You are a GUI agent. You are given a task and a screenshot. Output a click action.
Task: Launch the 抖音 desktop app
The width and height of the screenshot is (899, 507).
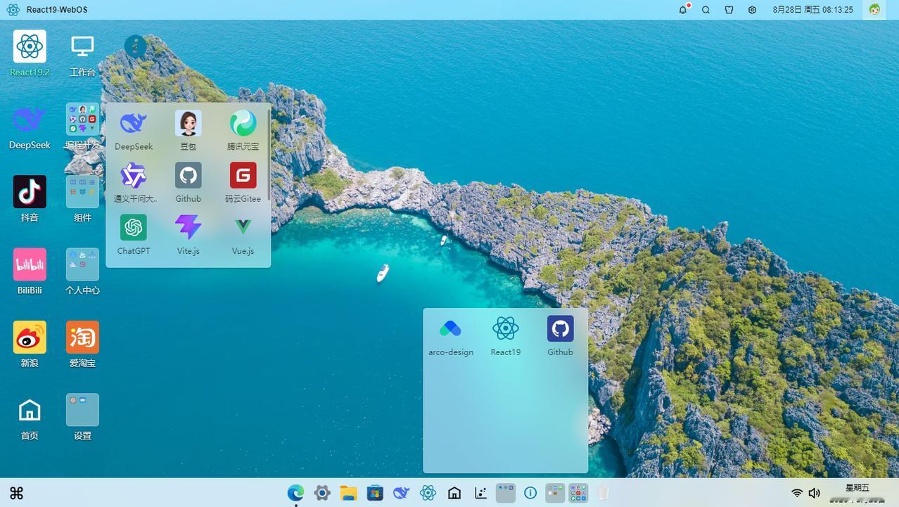tap(30, 192)
